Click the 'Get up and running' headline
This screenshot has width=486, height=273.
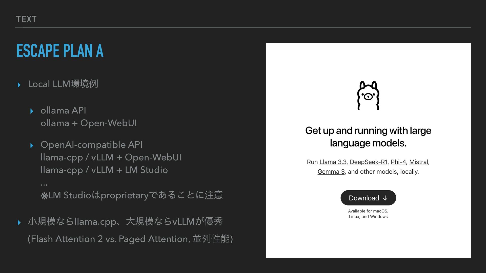pyautogui.click(x=368, y=137)
